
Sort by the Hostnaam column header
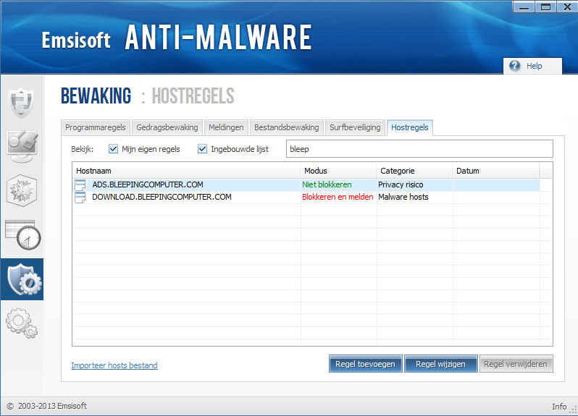pyautogui.click(x=186, y=171)
